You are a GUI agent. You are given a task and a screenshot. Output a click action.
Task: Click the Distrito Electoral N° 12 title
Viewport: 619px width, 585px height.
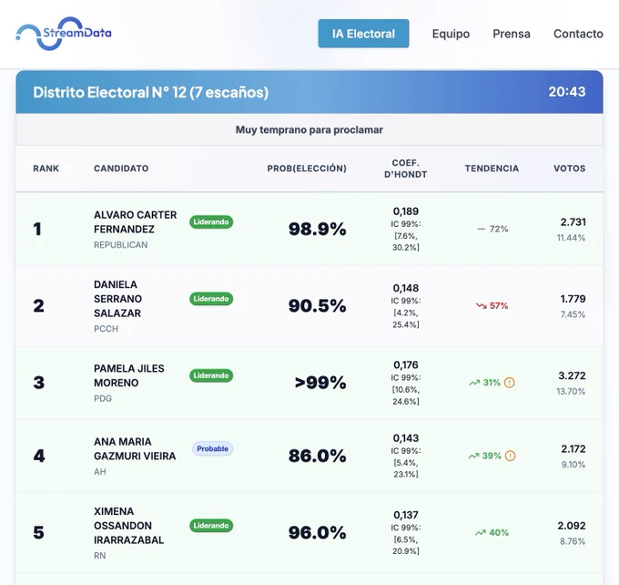(x=150, y=92)
